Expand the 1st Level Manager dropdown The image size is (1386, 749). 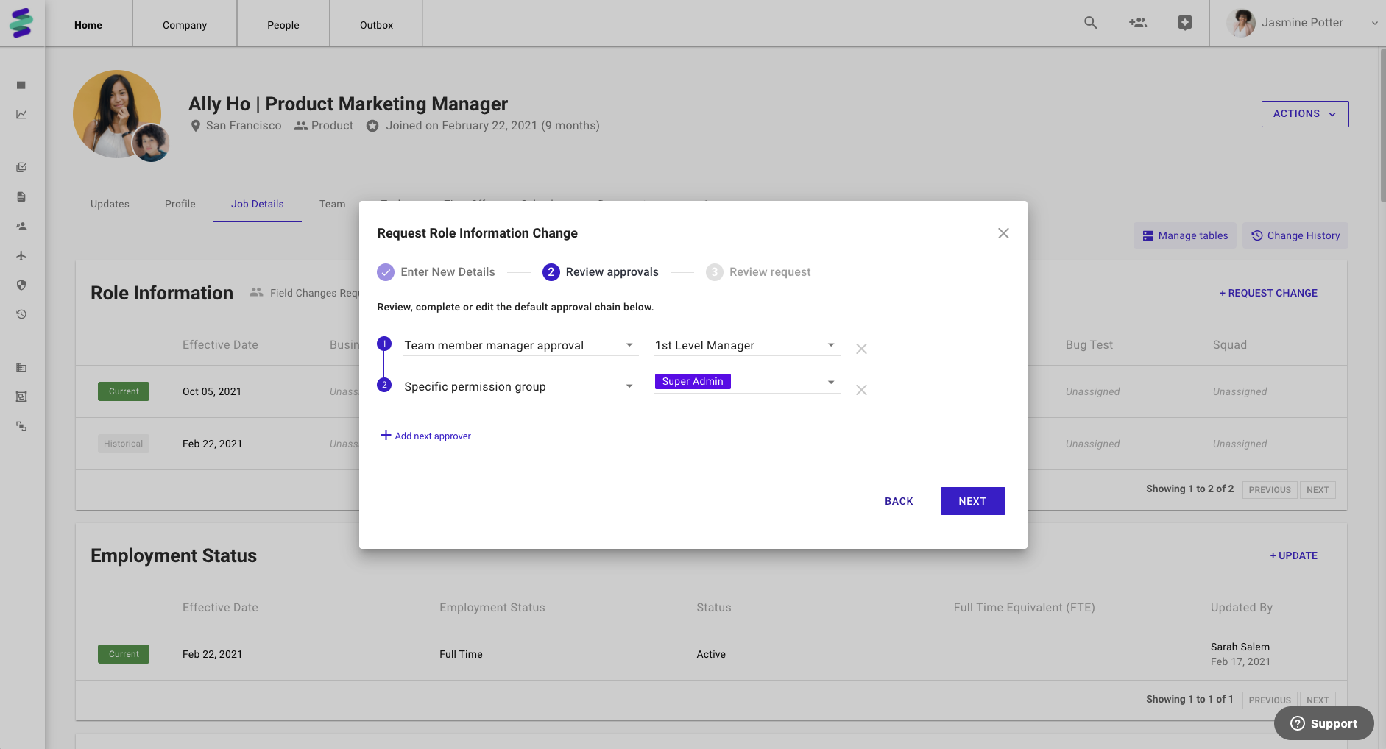[746, 345]
